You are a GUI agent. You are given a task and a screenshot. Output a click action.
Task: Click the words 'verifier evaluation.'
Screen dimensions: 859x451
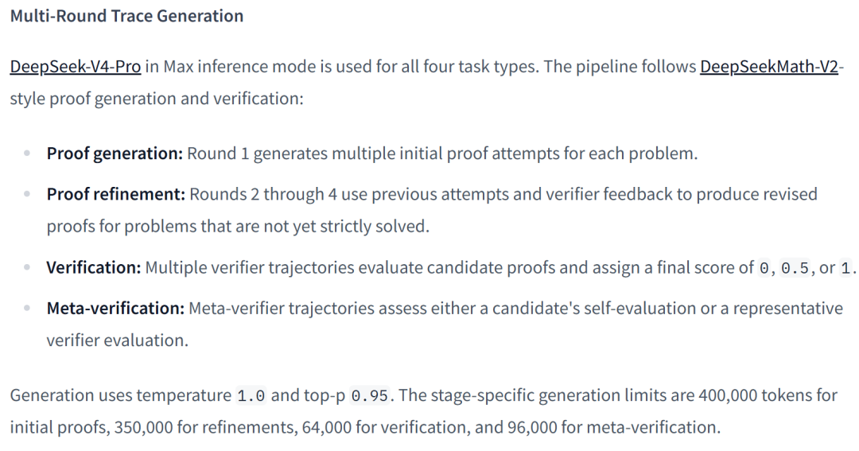(x=117, y=340)
